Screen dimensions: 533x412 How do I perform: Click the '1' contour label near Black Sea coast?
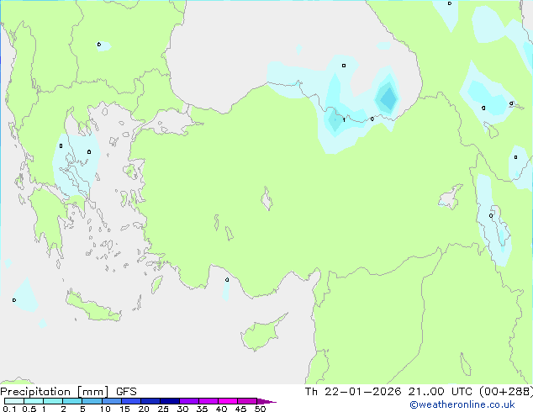pos(344,120)
